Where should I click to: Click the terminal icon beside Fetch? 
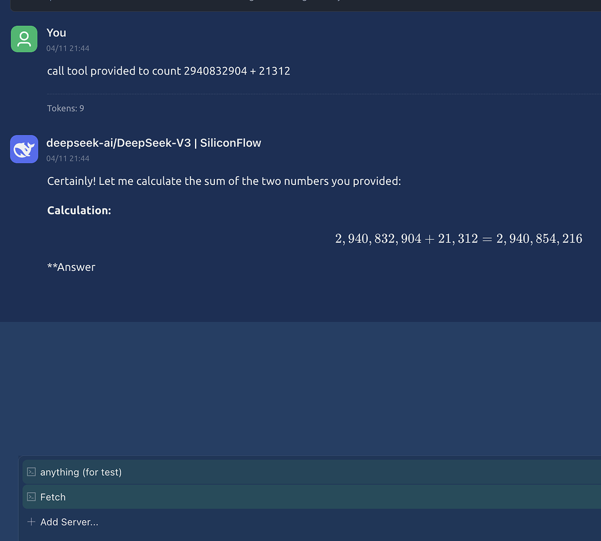[x=31, y=497]
